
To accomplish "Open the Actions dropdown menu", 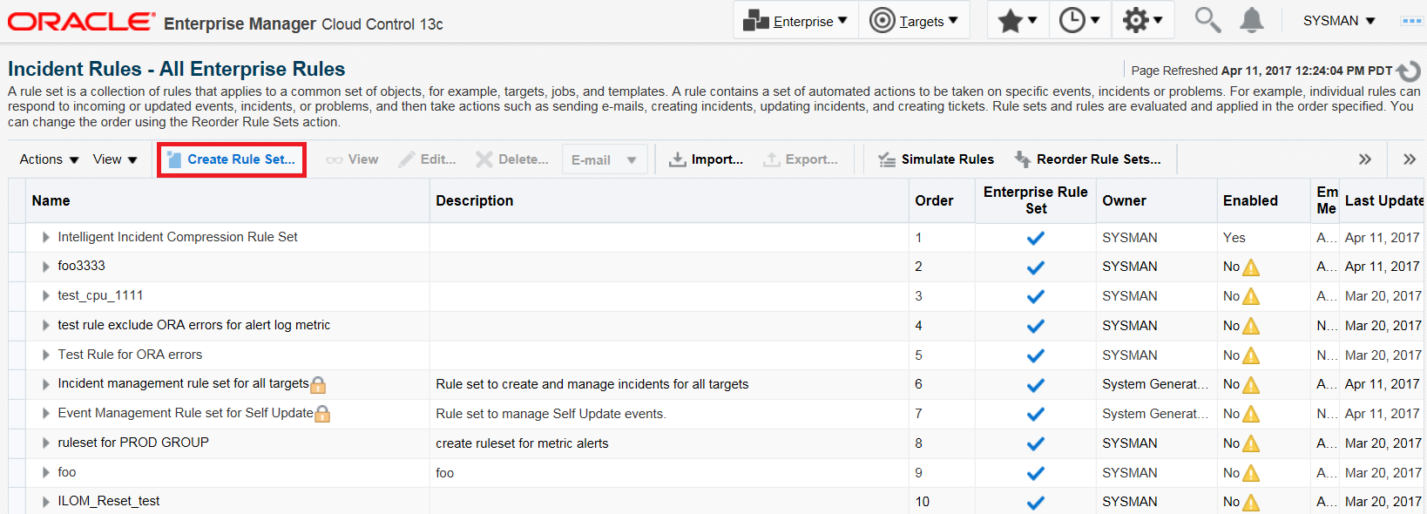I will 50,159.
